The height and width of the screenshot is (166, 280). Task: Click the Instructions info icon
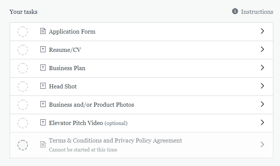[235, 11]
